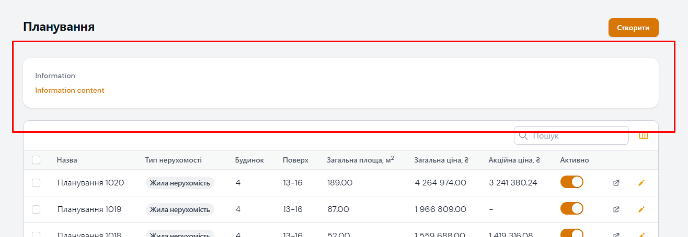The height and width of the screenshot is (237, 688).
Task: Switch off the Активно toggle for Планування 1019
Action: pos(571,209)
